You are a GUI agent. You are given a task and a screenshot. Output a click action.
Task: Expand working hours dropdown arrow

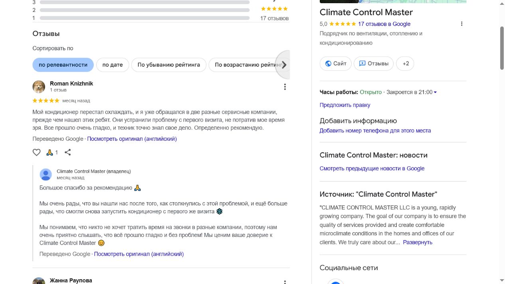pyautogui.click(x=435, y=92)
